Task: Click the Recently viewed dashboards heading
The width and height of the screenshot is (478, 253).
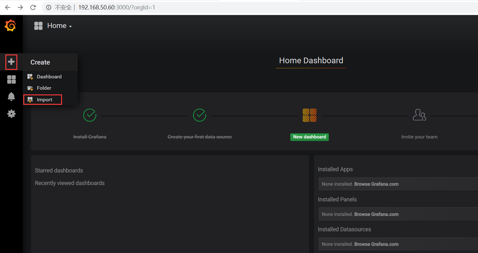Action: coord(70,183)
